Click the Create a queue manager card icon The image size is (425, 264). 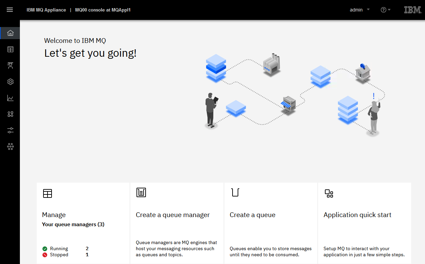pyautogui.click(x=141, y=192)
